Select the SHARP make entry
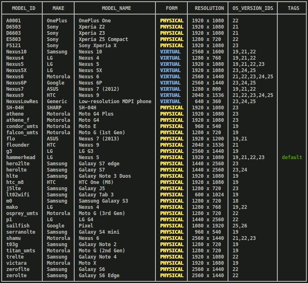Viewport: 308px width, 283px height. [x=54, y=108]
